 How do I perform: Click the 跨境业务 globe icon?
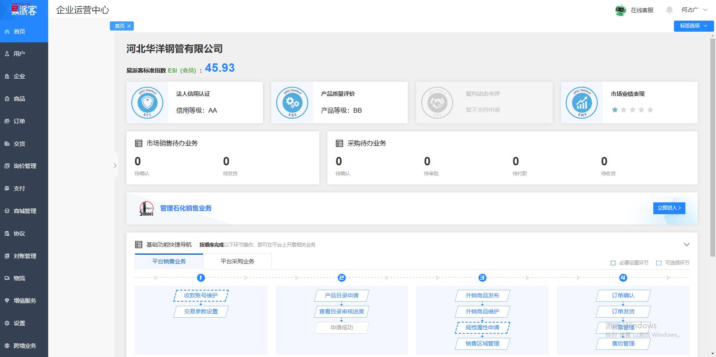tap(7, 346)
